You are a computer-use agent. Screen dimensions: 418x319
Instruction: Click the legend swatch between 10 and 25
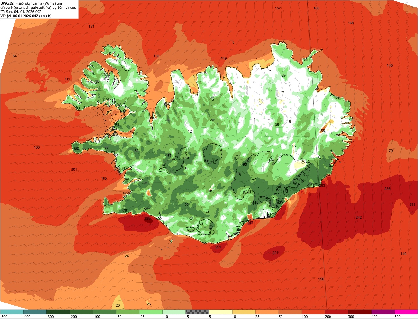(244, 312)
